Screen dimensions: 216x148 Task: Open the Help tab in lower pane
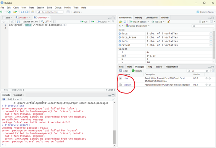pyautogui.click(x=150, y=67)
